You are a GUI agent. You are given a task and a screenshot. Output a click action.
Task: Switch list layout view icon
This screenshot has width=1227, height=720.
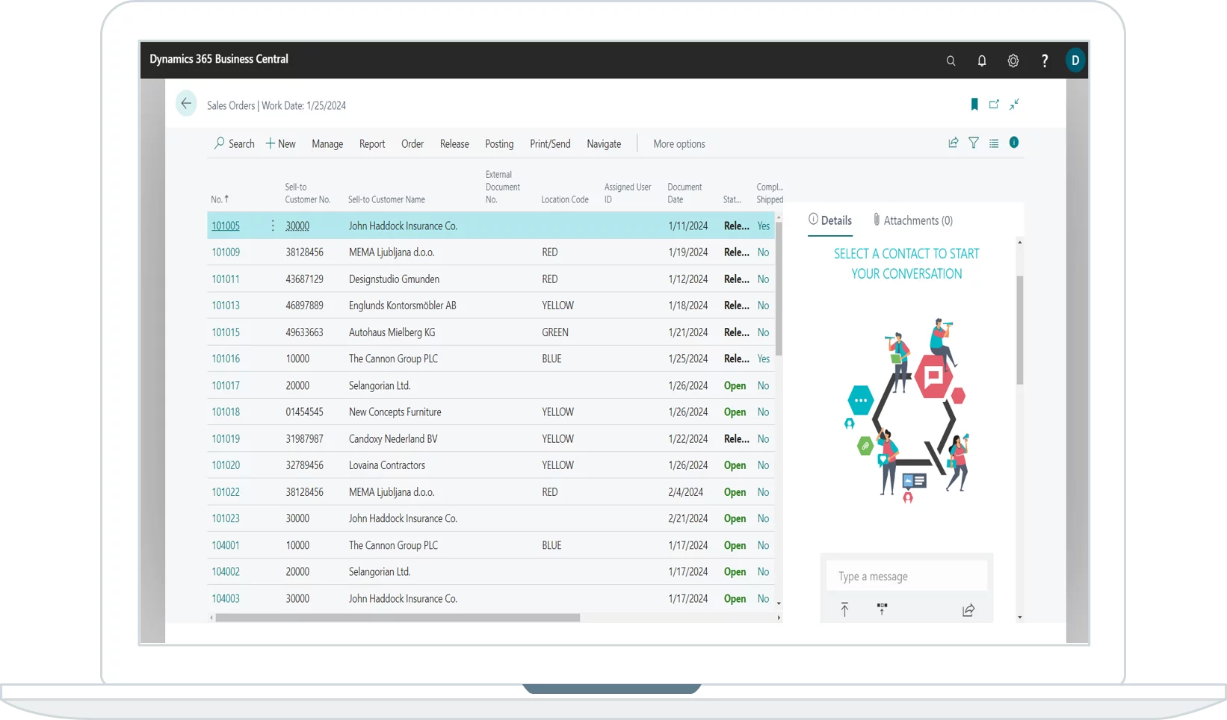pos(993,143)
